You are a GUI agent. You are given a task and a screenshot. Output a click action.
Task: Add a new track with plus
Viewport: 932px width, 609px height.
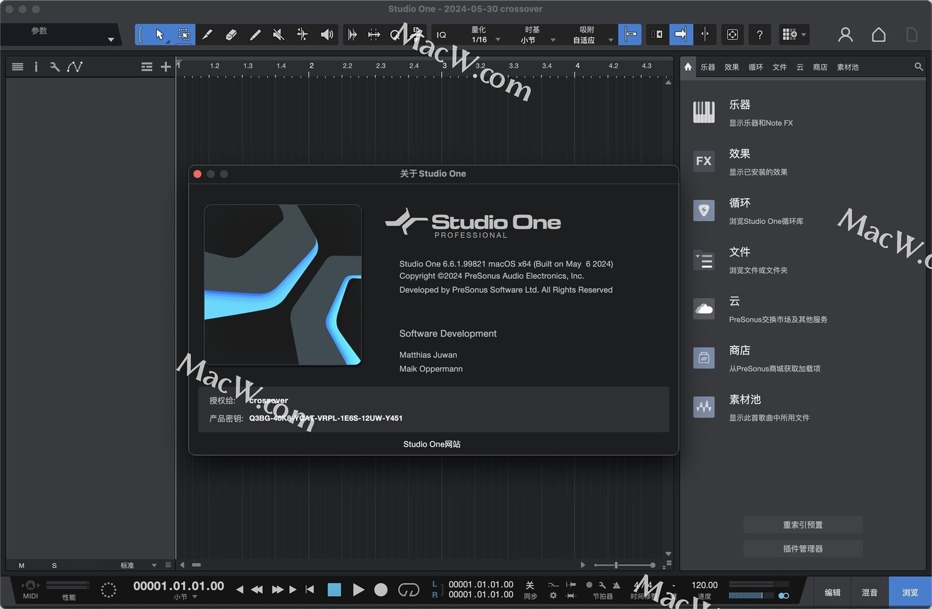coord(165,67)
